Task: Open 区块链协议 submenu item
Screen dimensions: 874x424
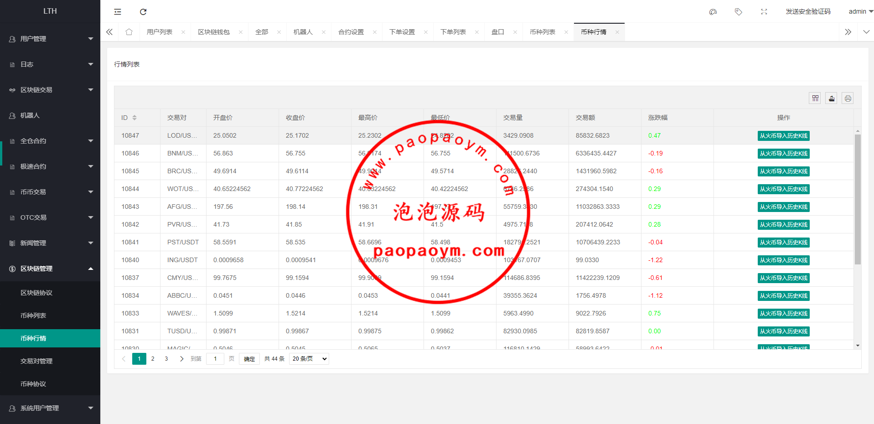Action: click(x=50, y=293)
